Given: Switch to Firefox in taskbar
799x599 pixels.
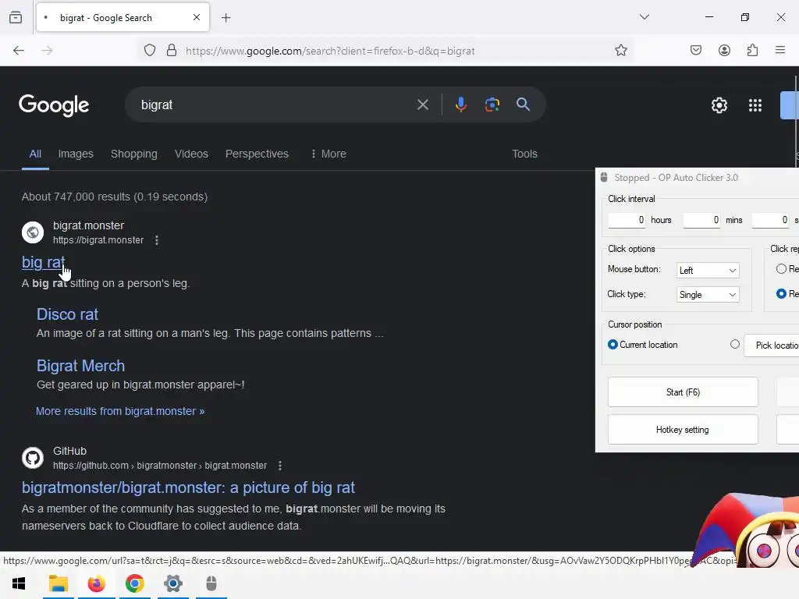Looking at the screenshot, I should click(x=96, y=583).
